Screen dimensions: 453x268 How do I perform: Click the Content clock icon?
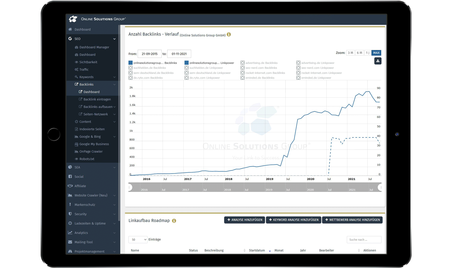(x=76, y=122)
